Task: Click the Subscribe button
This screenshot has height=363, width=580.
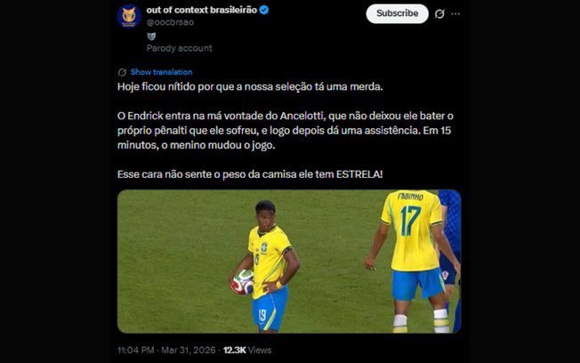Action: tap(398, 13)
